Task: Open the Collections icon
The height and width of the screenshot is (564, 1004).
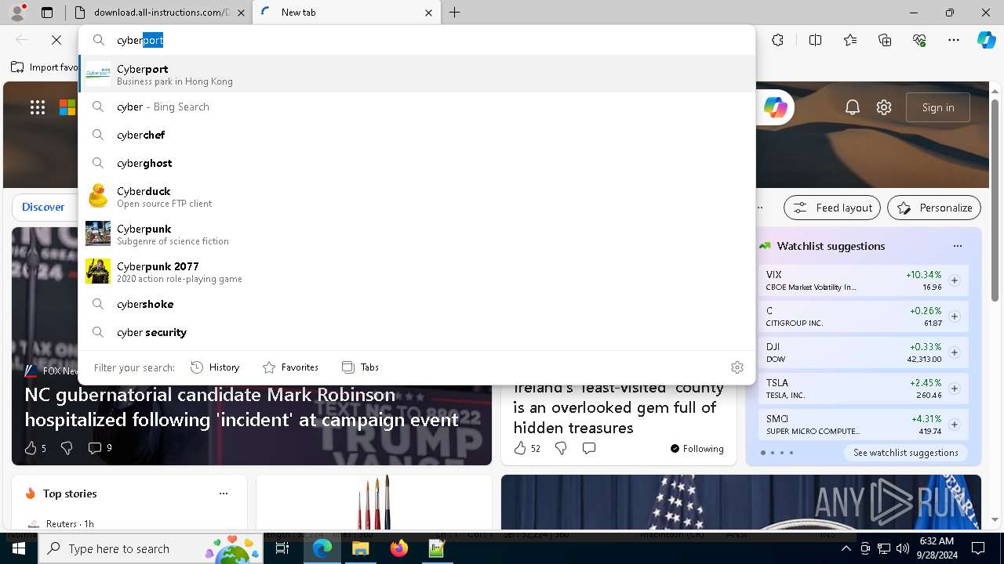Action: pyautogui.click(x=885, y=40)
